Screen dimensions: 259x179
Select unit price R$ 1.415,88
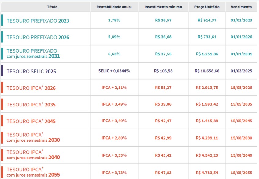pyautogui.click(x=207, y=121)
